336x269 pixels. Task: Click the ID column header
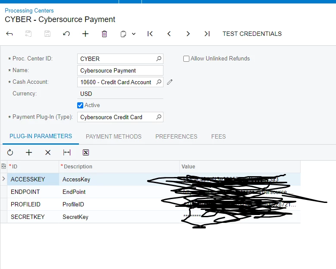33,167
